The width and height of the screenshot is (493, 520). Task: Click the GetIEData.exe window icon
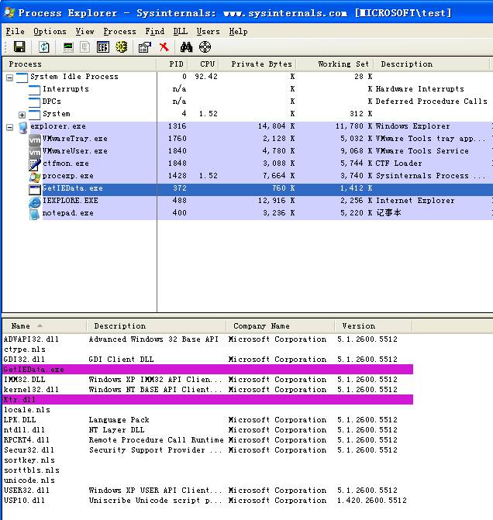[x=35, y=189]
